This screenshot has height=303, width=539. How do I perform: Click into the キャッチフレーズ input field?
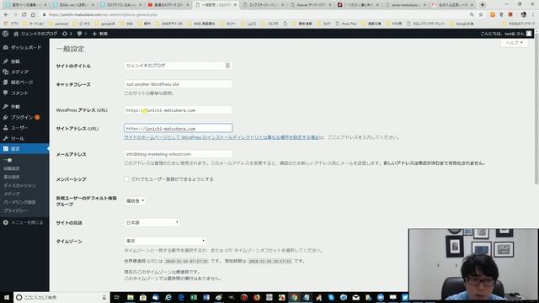(x=178, y=84)
